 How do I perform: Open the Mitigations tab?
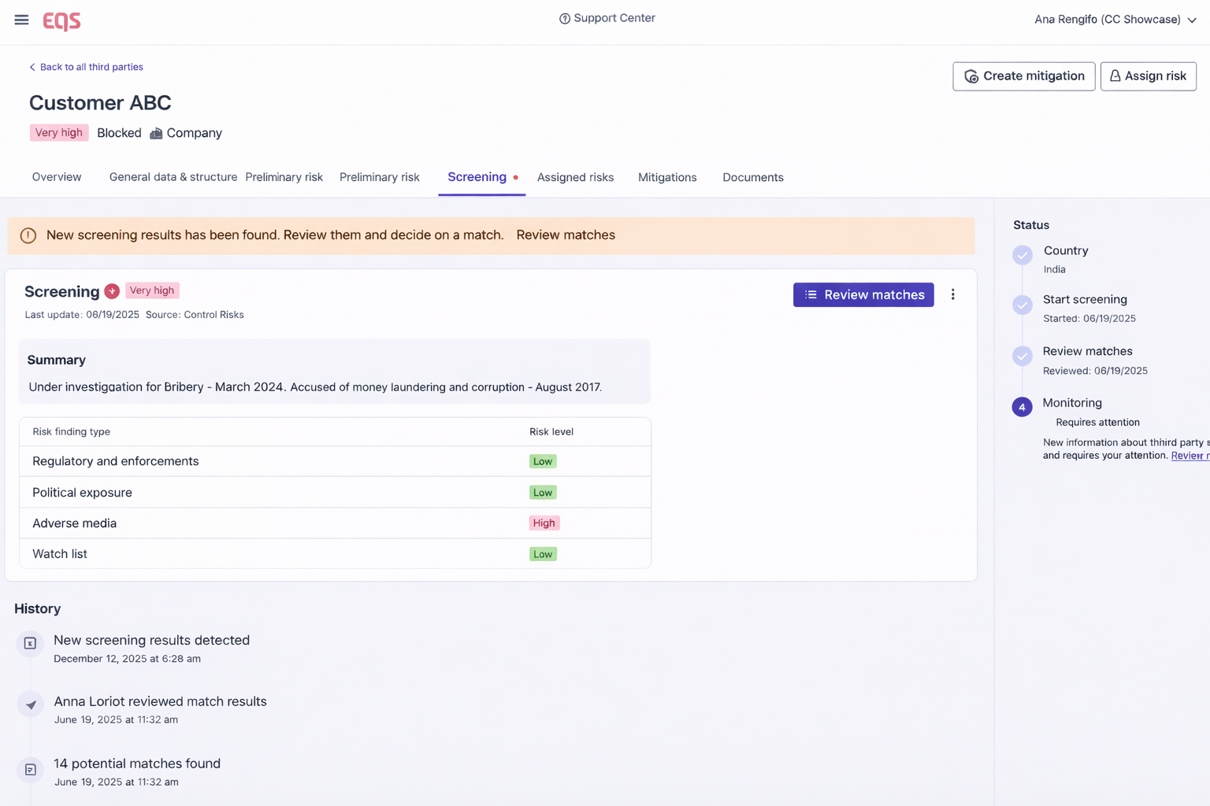pos(667,177)
